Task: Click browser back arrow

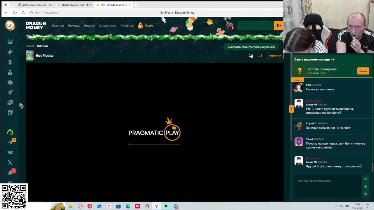Action: (6, 13)
